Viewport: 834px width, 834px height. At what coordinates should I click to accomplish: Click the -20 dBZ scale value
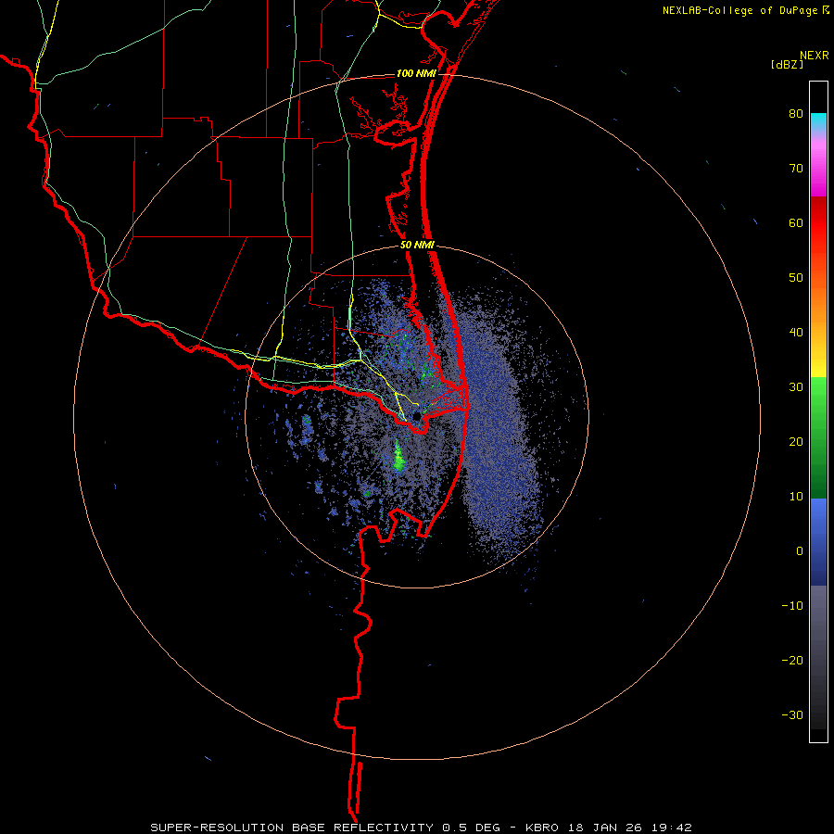[x=792, y=660]
